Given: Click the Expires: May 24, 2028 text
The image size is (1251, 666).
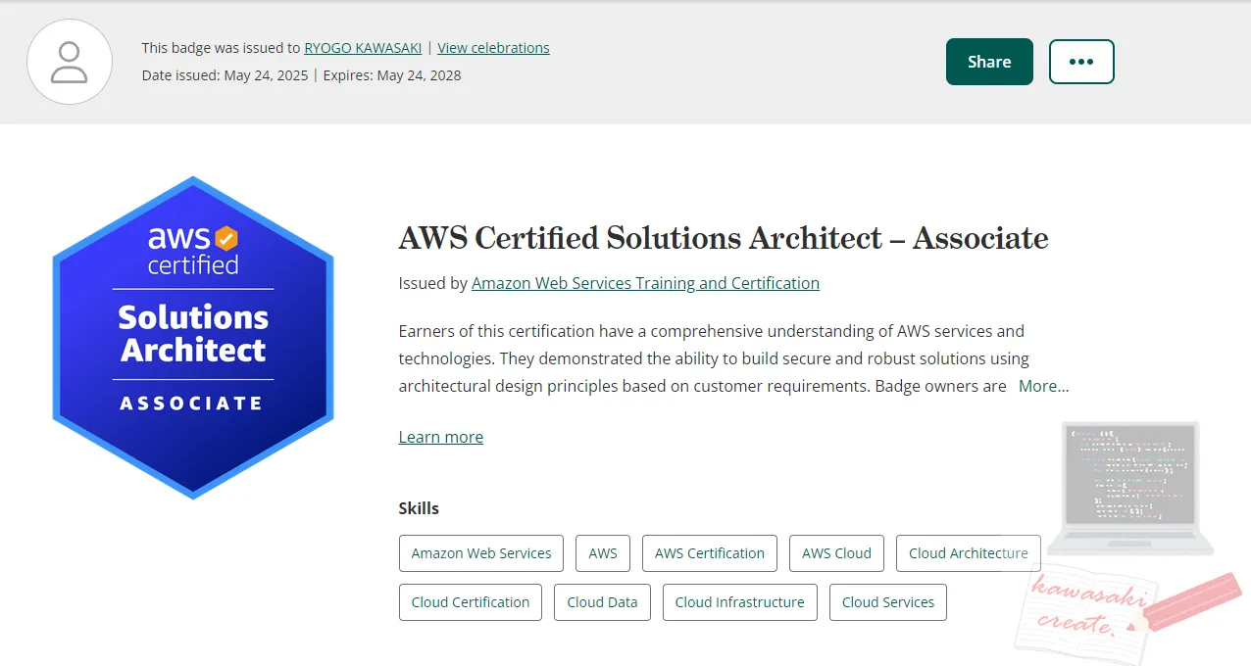Looking at the screenshot, I should [392, 75].
